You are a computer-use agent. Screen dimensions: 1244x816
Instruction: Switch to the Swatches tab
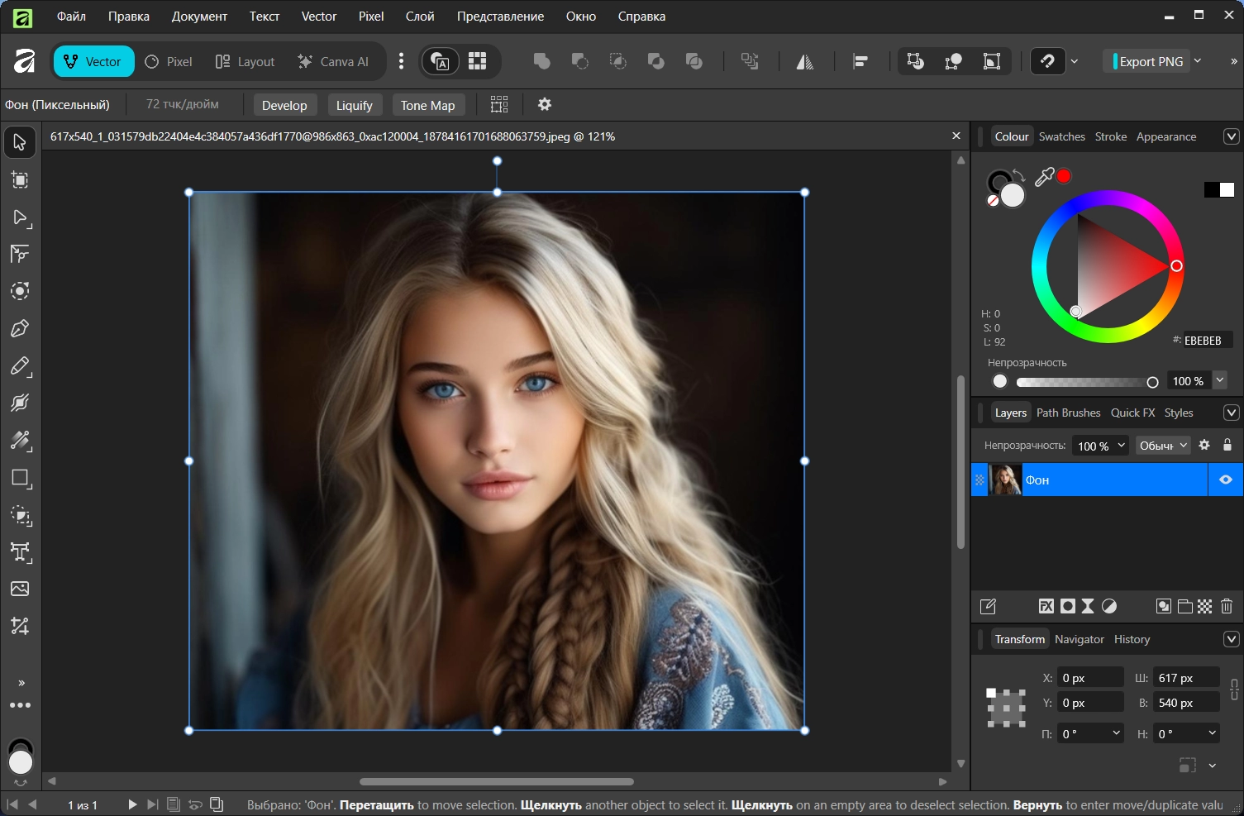click(1061, 136)
